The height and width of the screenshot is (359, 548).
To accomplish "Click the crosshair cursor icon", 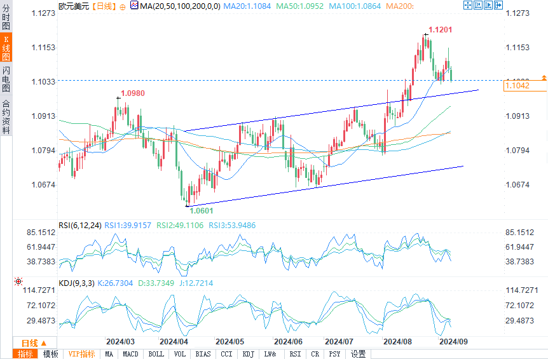I will pyautogui.click(x=468, y=5).
